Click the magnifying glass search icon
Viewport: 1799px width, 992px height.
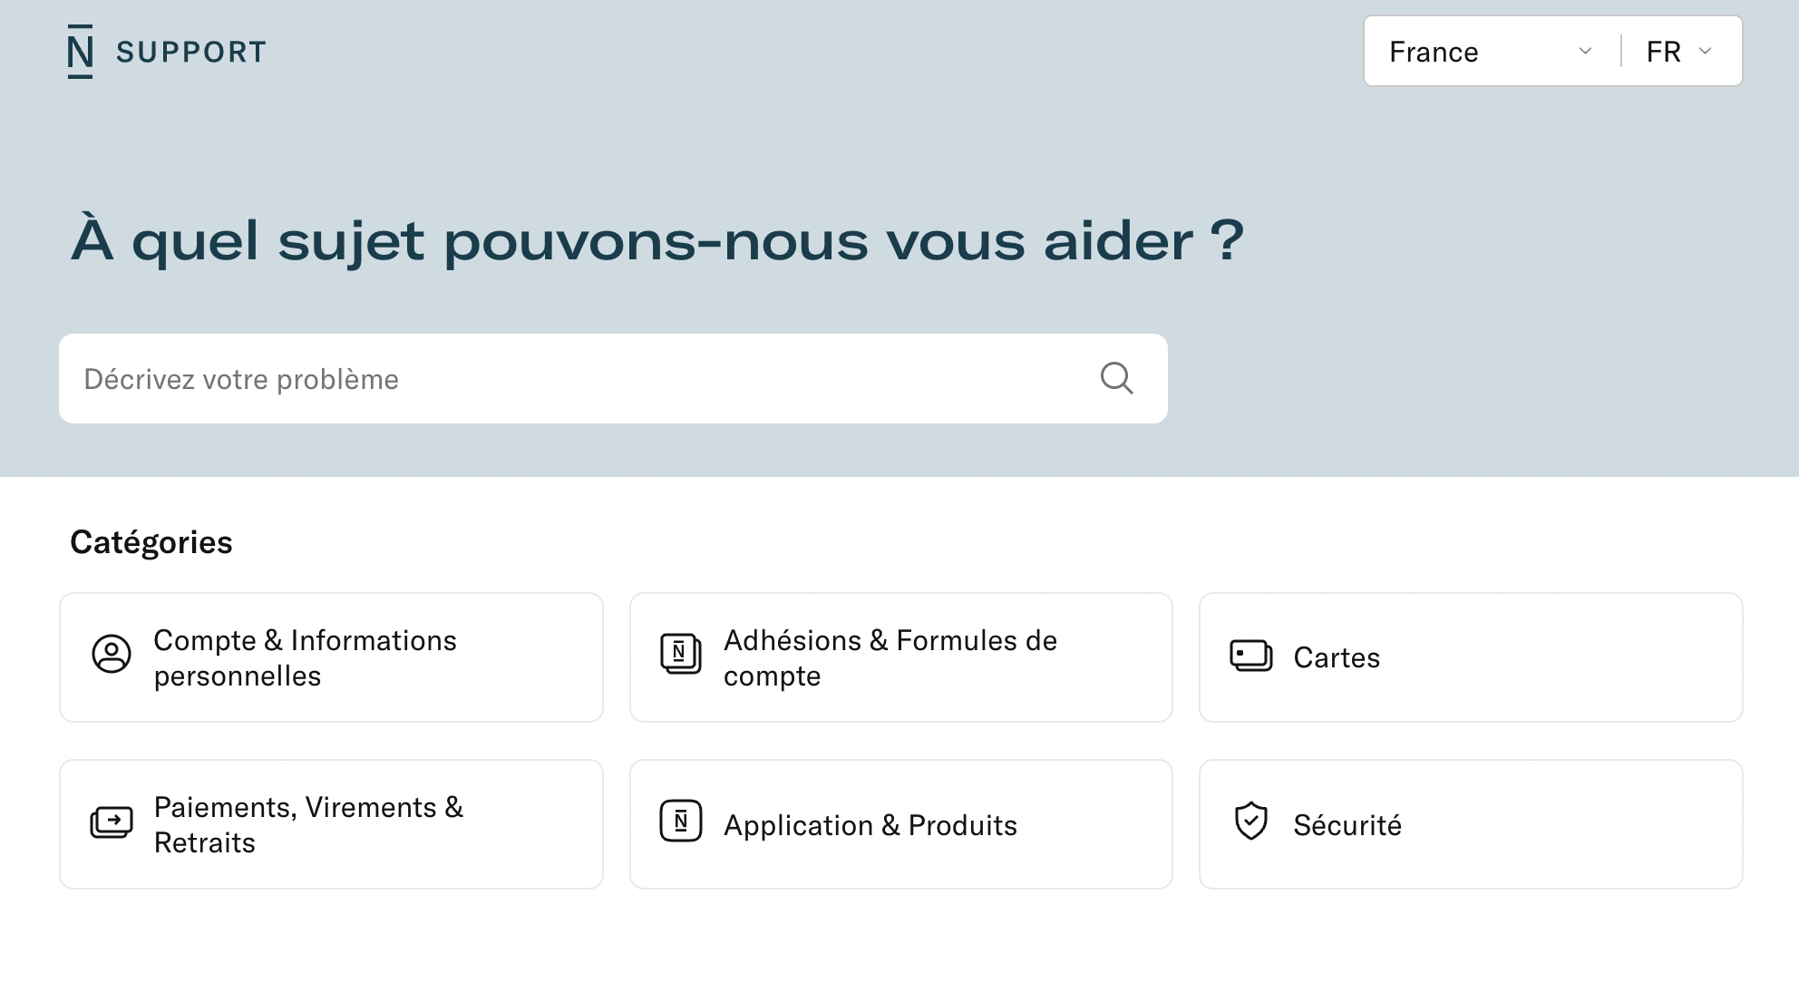tap(1116, 378)
